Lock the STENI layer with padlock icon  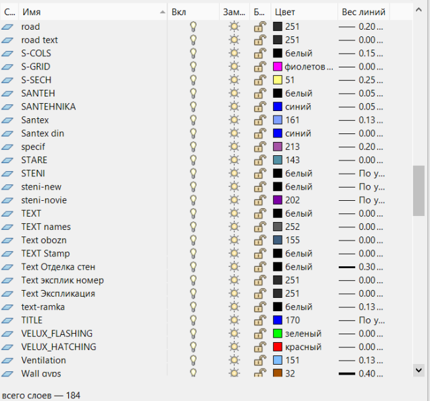pos(260,173)
